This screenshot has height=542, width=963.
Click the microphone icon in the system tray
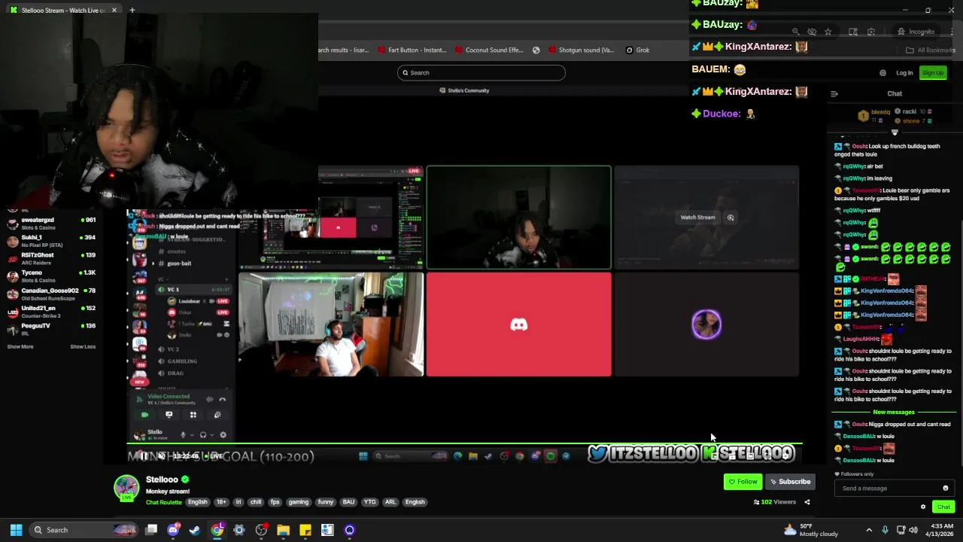click(885, 530)
